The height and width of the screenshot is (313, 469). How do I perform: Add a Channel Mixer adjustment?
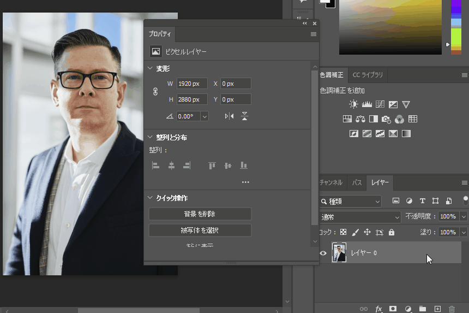click(399, 119)
